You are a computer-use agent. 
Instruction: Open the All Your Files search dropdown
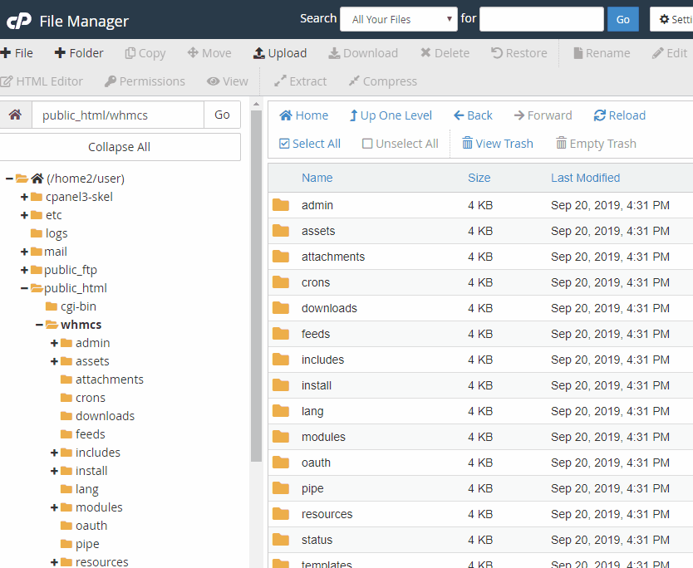click(x=399, y=19)
